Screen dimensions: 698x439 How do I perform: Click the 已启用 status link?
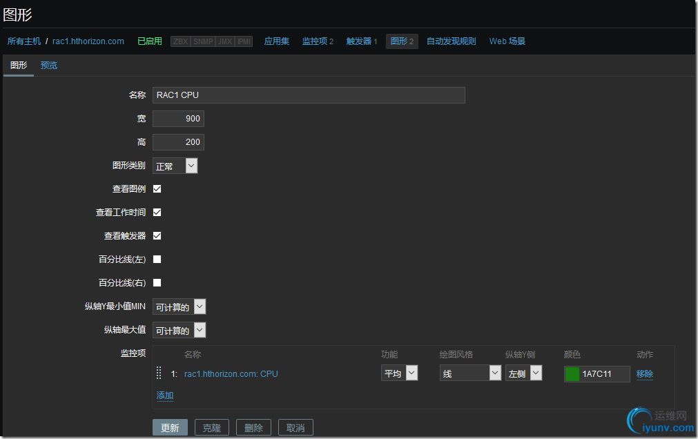click(x=150, y=41)
